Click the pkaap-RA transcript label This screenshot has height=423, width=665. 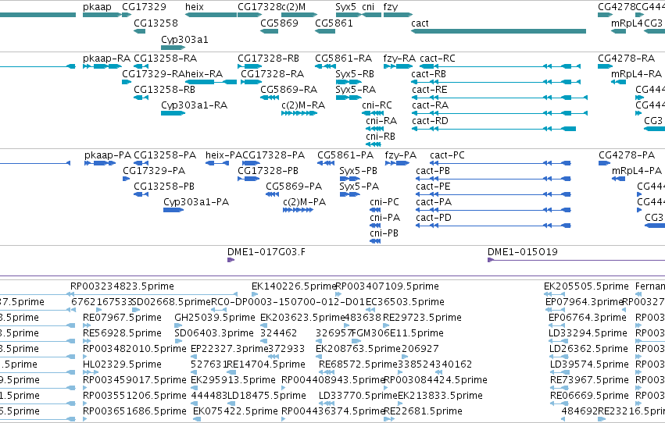(x=106, y=59)
